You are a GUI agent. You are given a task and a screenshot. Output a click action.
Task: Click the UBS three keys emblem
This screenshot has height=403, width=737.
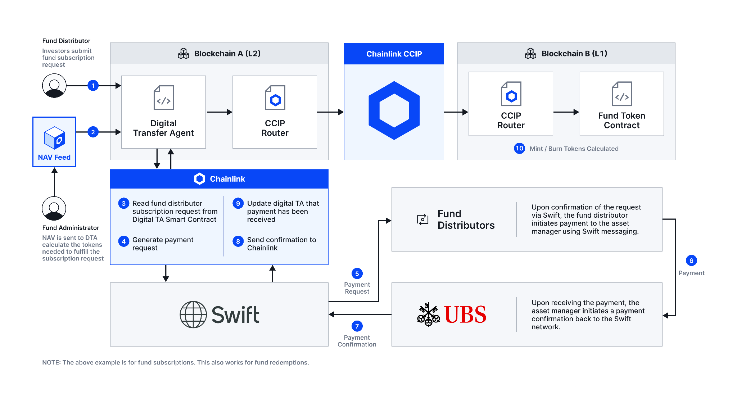(428, 314)
